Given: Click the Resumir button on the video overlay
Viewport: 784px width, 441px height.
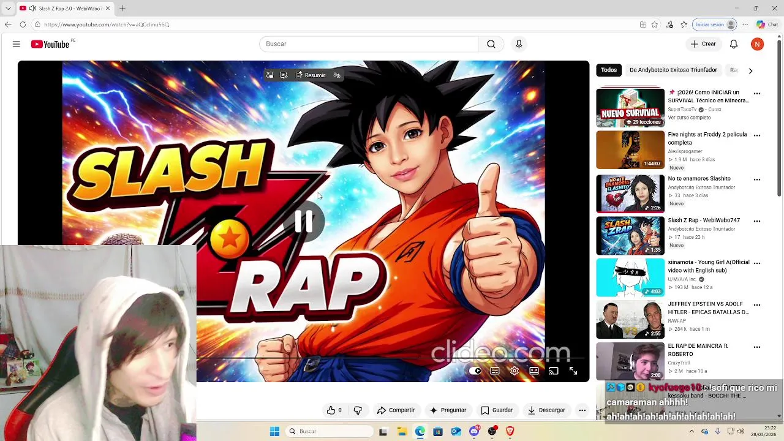Looking at the screenshot, I should tap(311, 75).
